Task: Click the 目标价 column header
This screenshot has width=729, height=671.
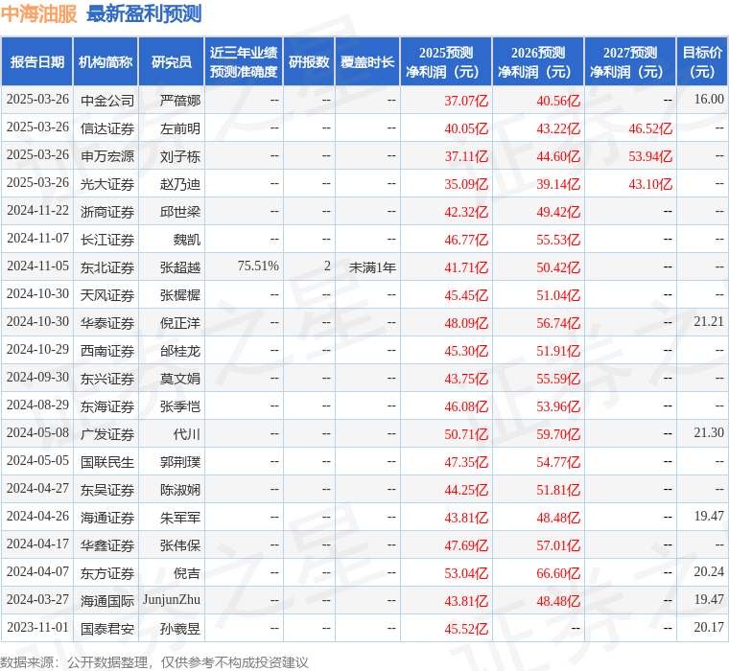Action: click(x=702, y=61)
